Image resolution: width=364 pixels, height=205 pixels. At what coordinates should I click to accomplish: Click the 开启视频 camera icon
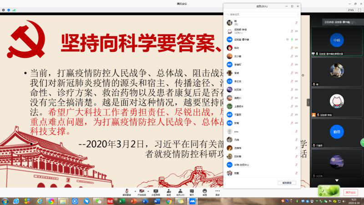142,191
